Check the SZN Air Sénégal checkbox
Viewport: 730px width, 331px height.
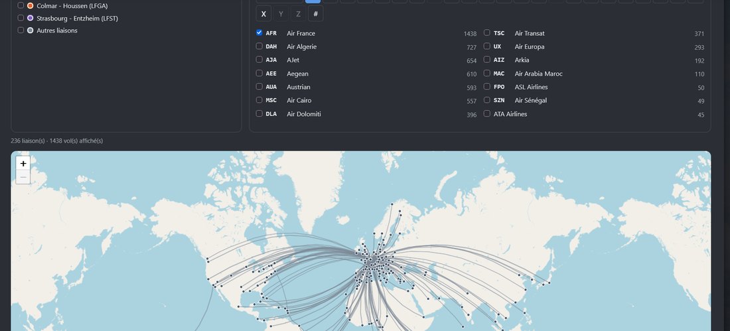pyautogui.click(x=487, y=100)
